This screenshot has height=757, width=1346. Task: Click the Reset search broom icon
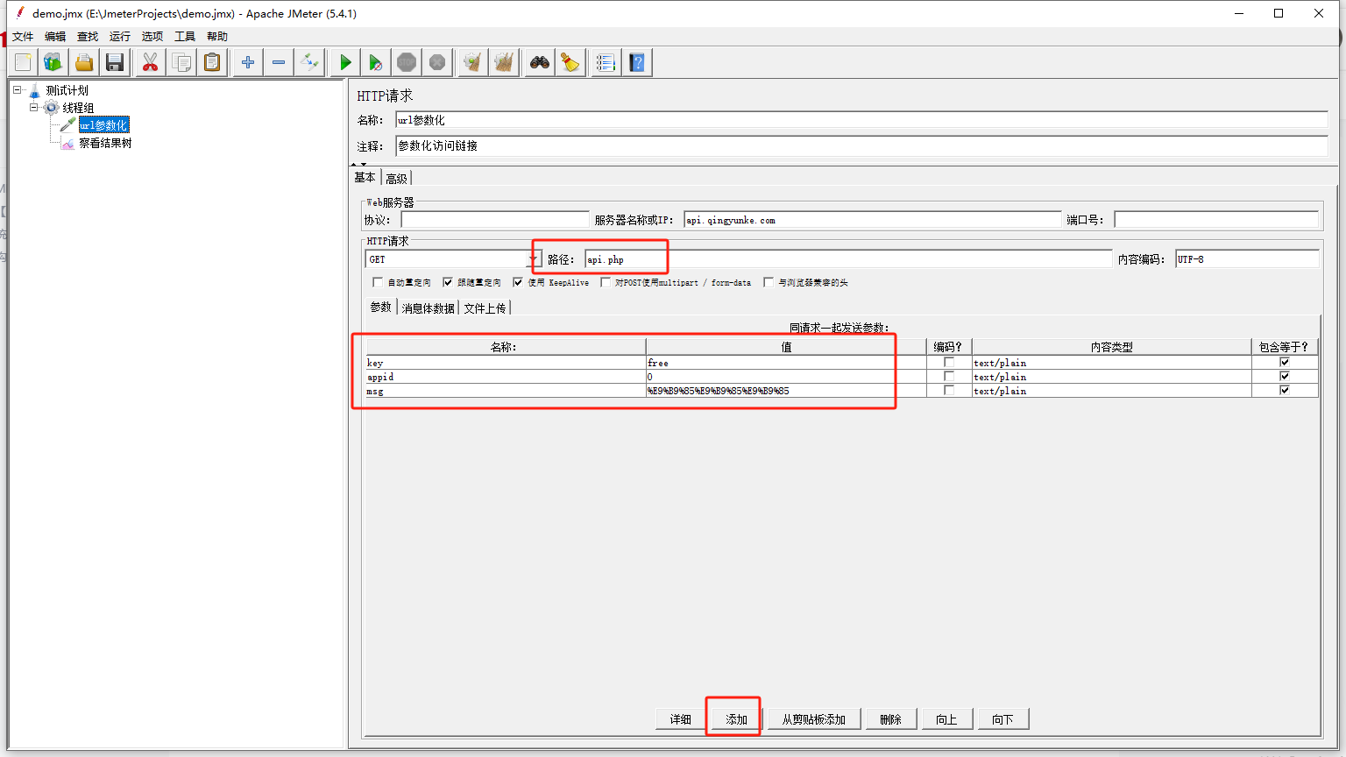(x=570, y=62)
